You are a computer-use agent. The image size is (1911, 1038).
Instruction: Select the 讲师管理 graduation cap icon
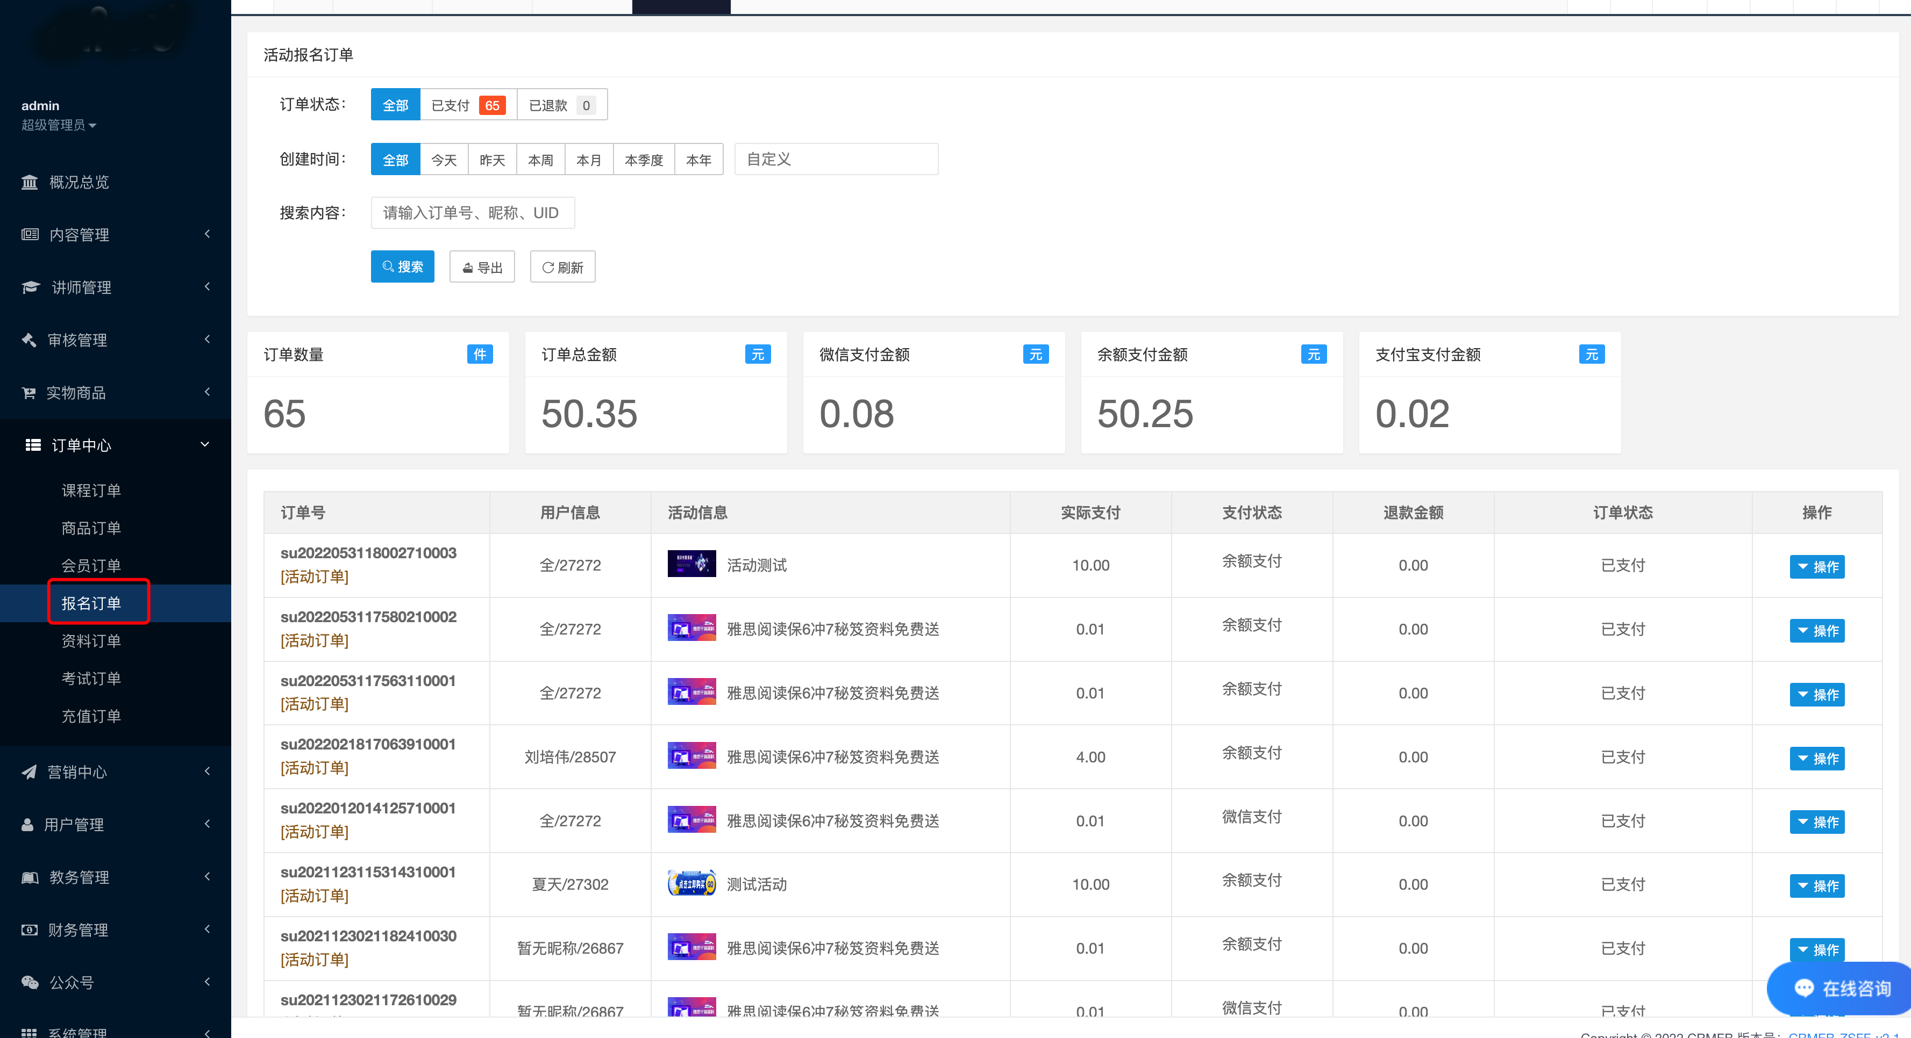click(31, 287)
